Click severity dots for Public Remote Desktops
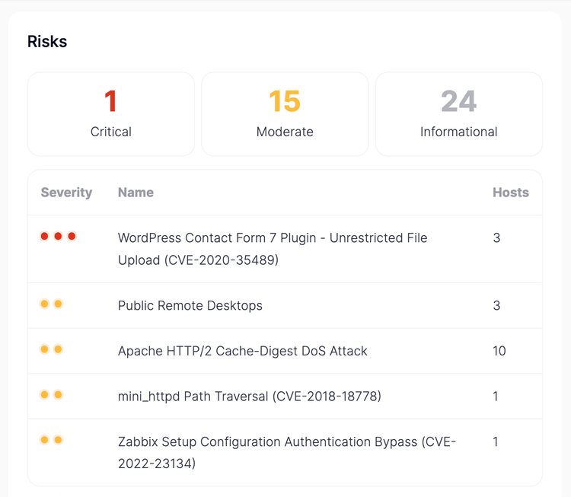This screenshot has width=571, height=497. pos(51,304)
